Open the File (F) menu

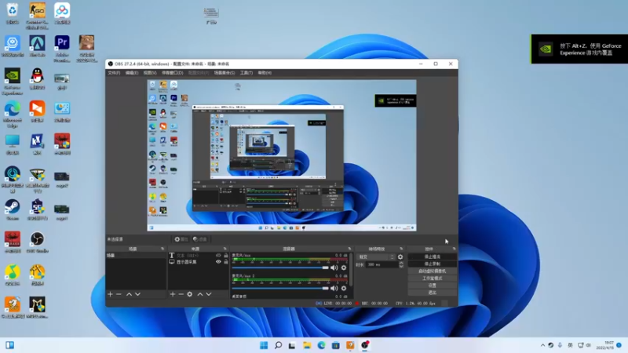coord(114,73)
